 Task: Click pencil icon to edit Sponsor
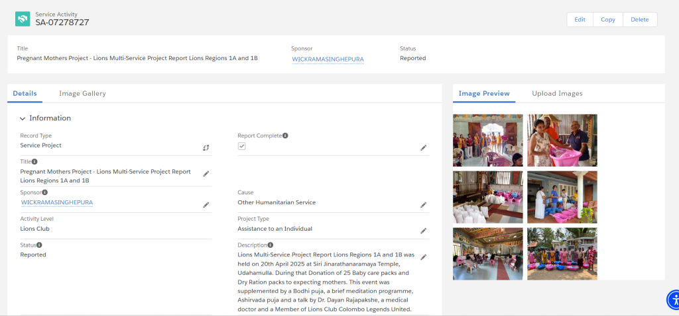tap(206, 205)
